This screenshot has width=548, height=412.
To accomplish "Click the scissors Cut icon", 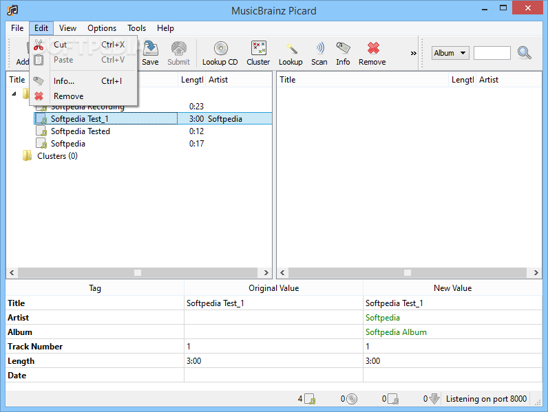I will 39,45.
